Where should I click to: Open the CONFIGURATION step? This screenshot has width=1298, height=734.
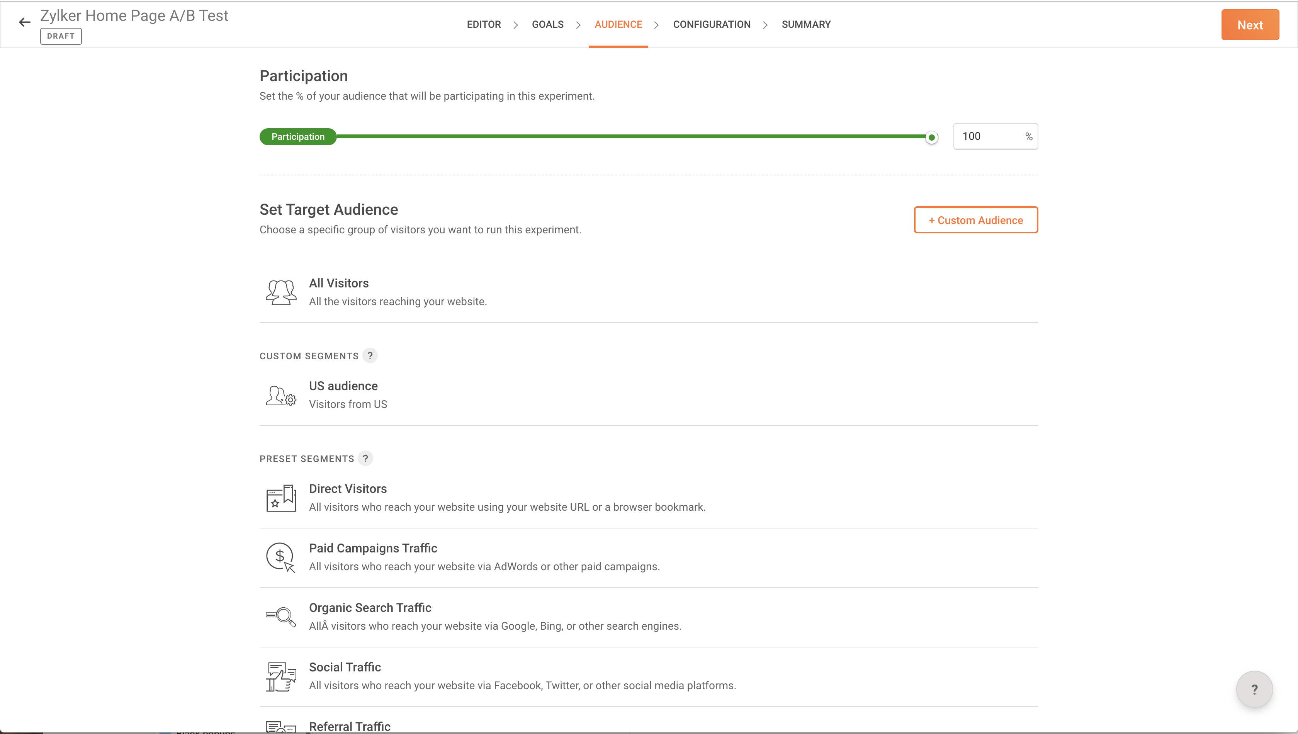tap(711, 24)
